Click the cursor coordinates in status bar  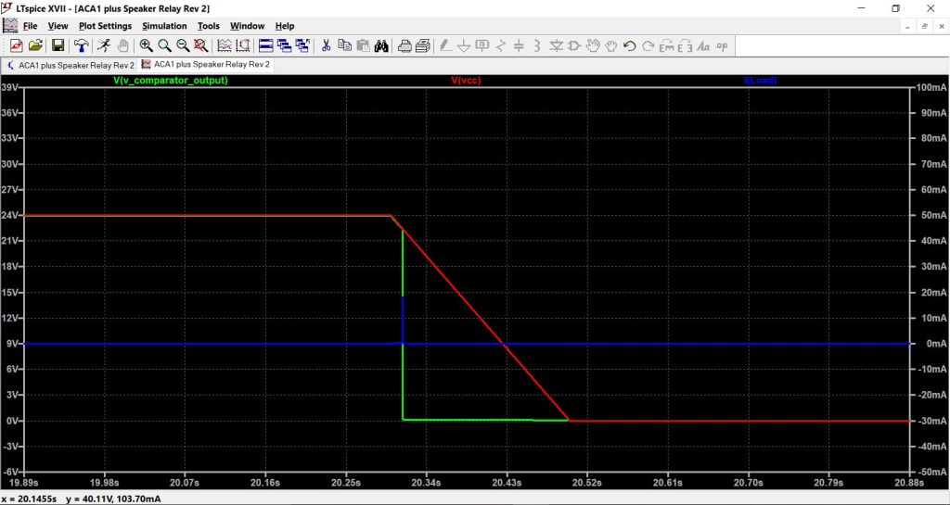(82, 499)
